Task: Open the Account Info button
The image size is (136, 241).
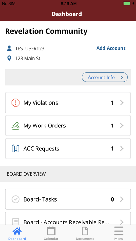Action: coord(104,77)
